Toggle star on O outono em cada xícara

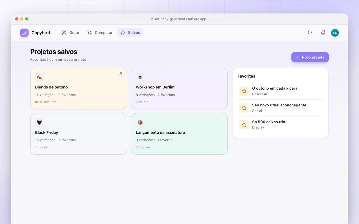point(244,91)
